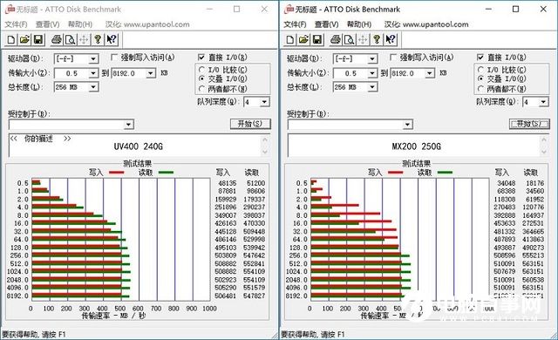The width and height of the screenshot is (558, 340).
Task: Maximize the right ATTO window
Action: click(515, 10)
